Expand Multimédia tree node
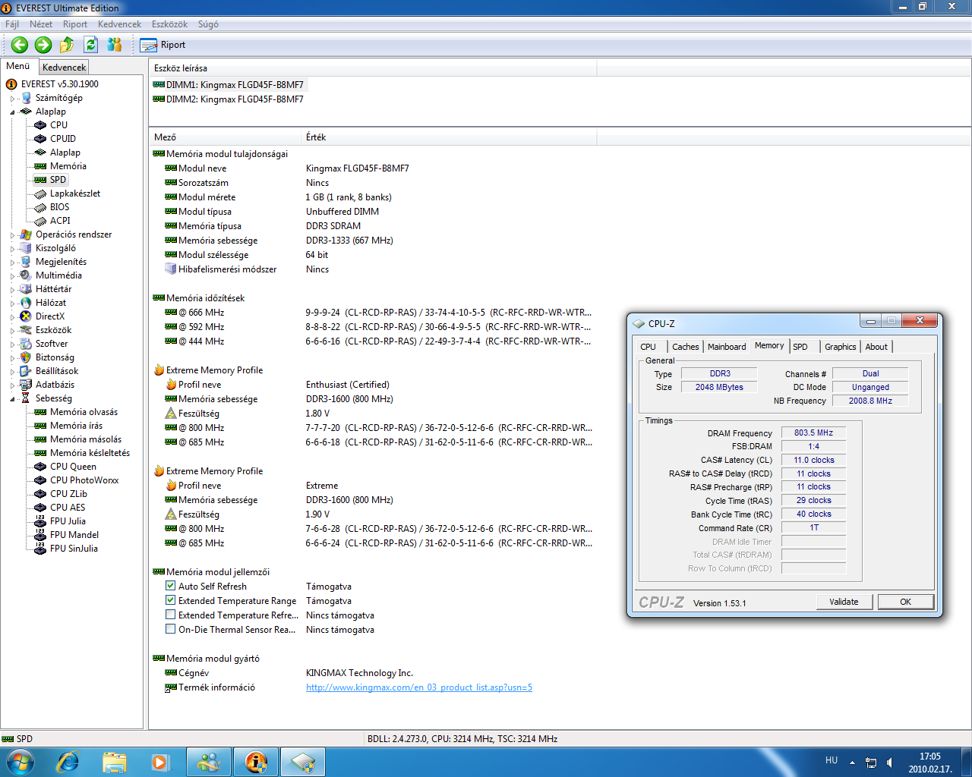This screenshot has width=972, height=777. tap(12, 276)
